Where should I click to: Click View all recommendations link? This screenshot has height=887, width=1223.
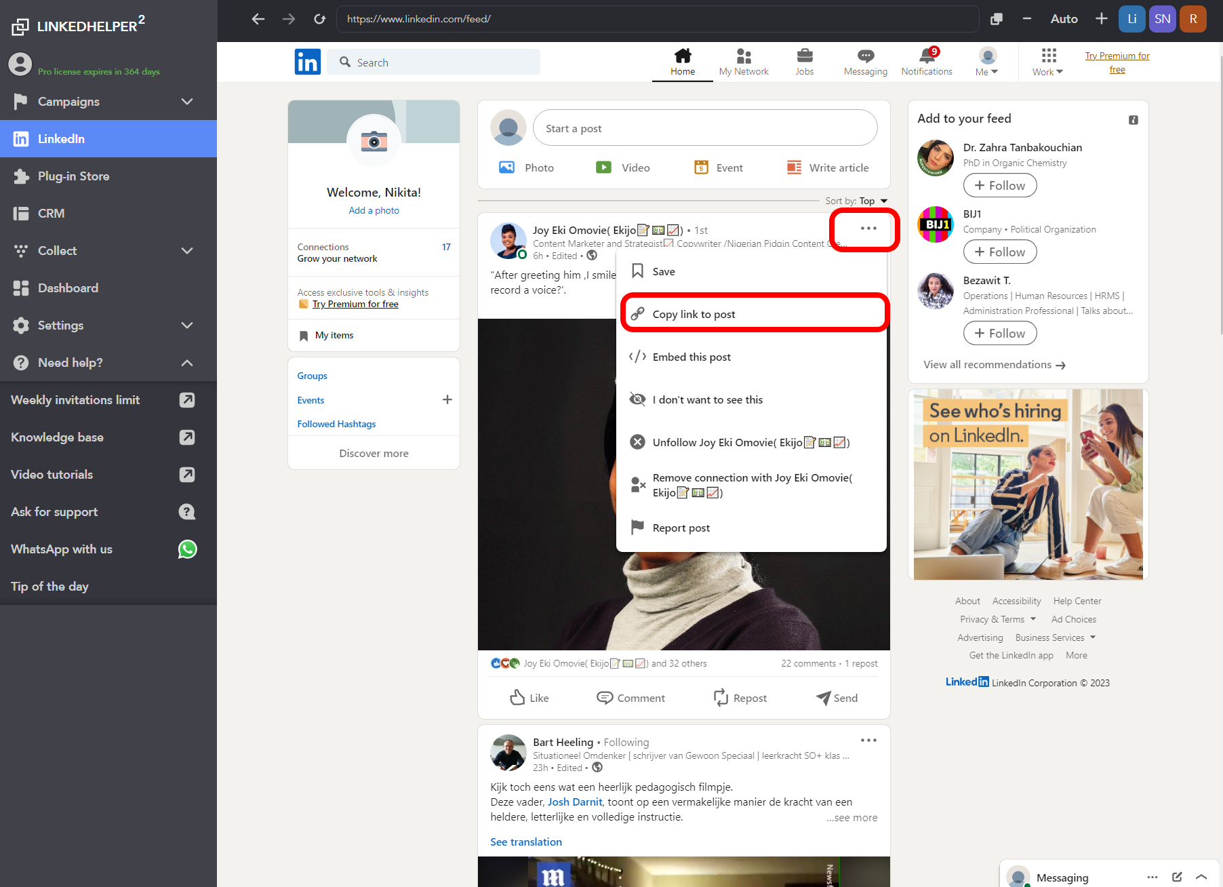click(994, 365)
